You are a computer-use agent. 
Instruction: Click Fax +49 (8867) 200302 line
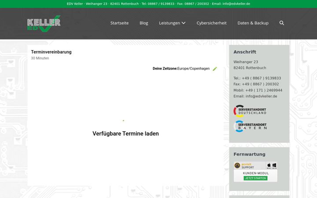click(x=256, y=84)
